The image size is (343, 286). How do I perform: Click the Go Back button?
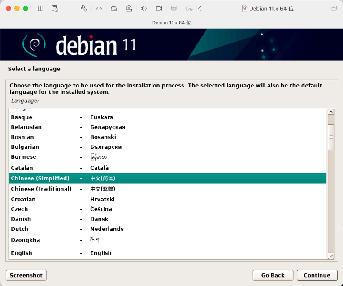(x=273, y=275)
